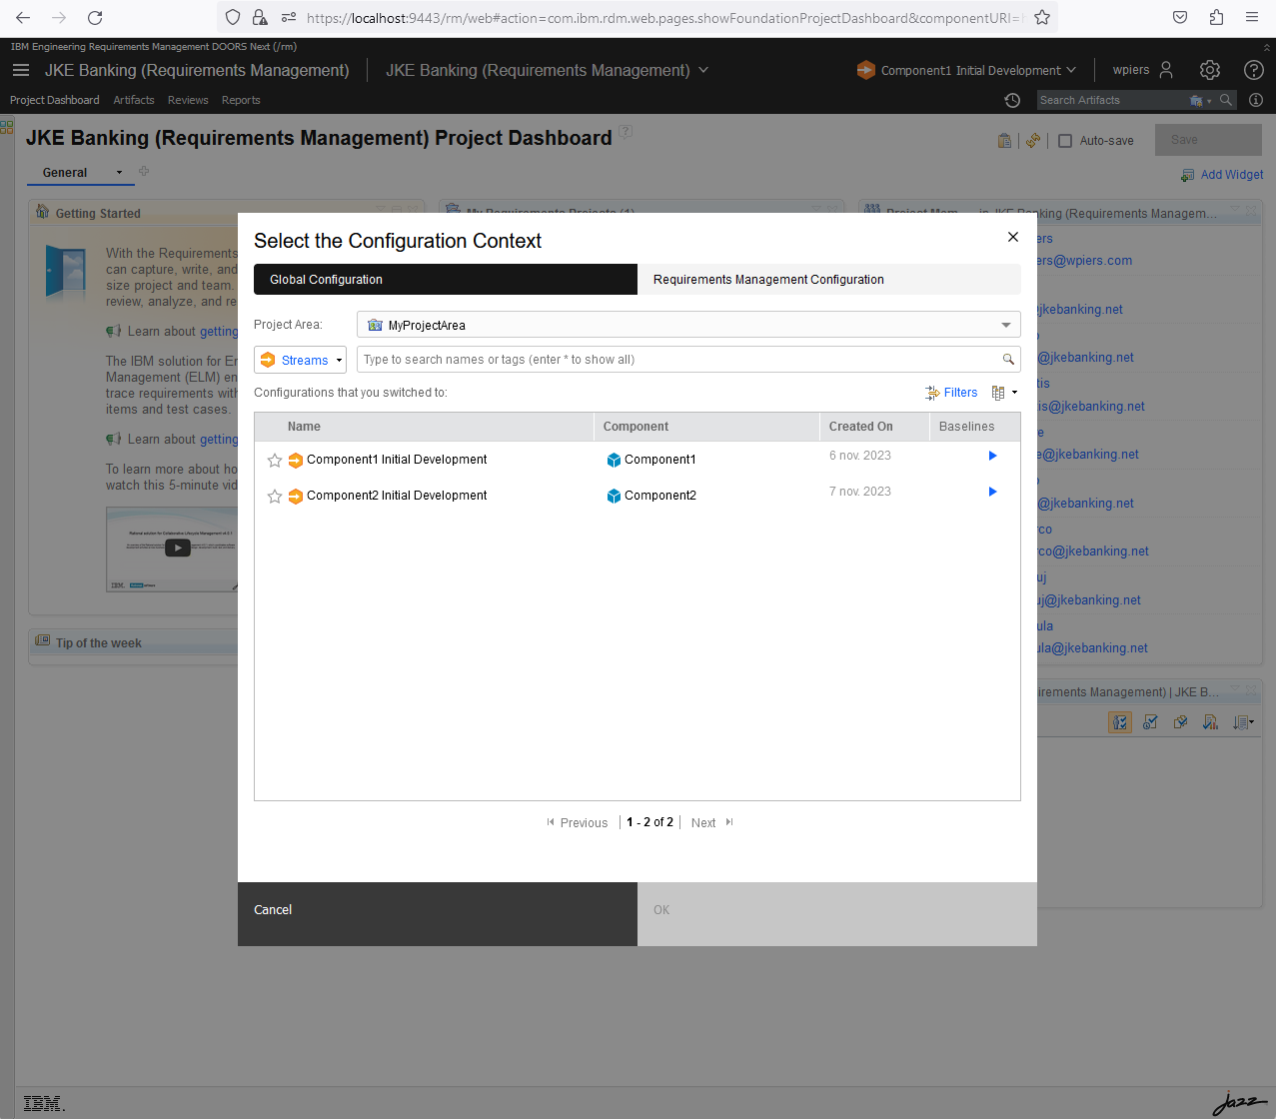Click the refresh dashboard icon near Auto-save
Image resolution: width=1276 pixels, height=1119 pixels.
pyautogui.click(x=1033, y=141)
